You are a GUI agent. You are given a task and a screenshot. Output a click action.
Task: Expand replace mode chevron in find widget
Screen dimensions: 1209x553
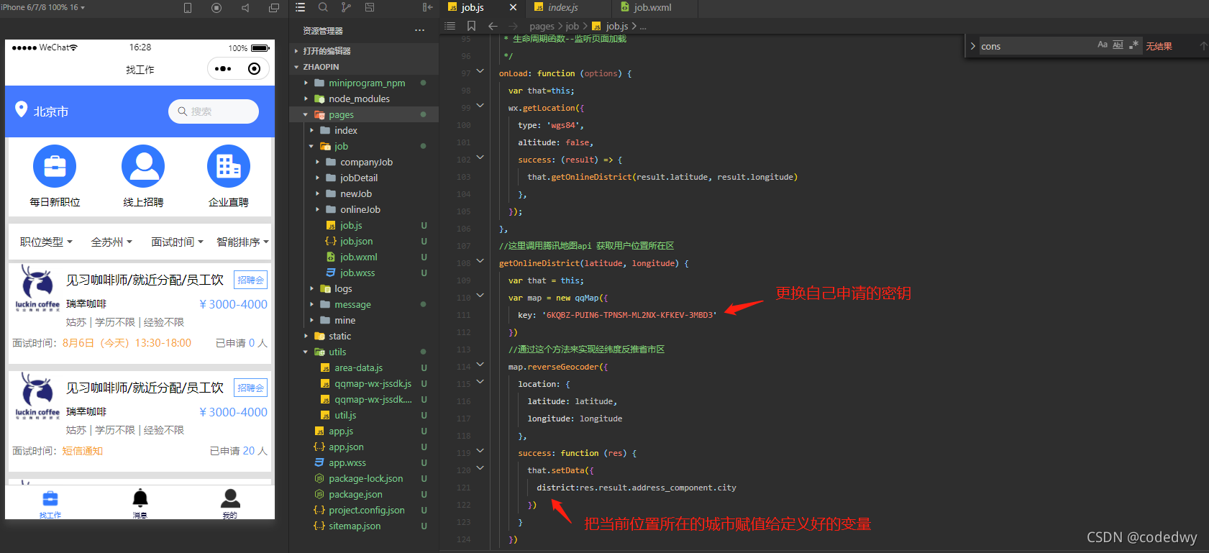972,46
